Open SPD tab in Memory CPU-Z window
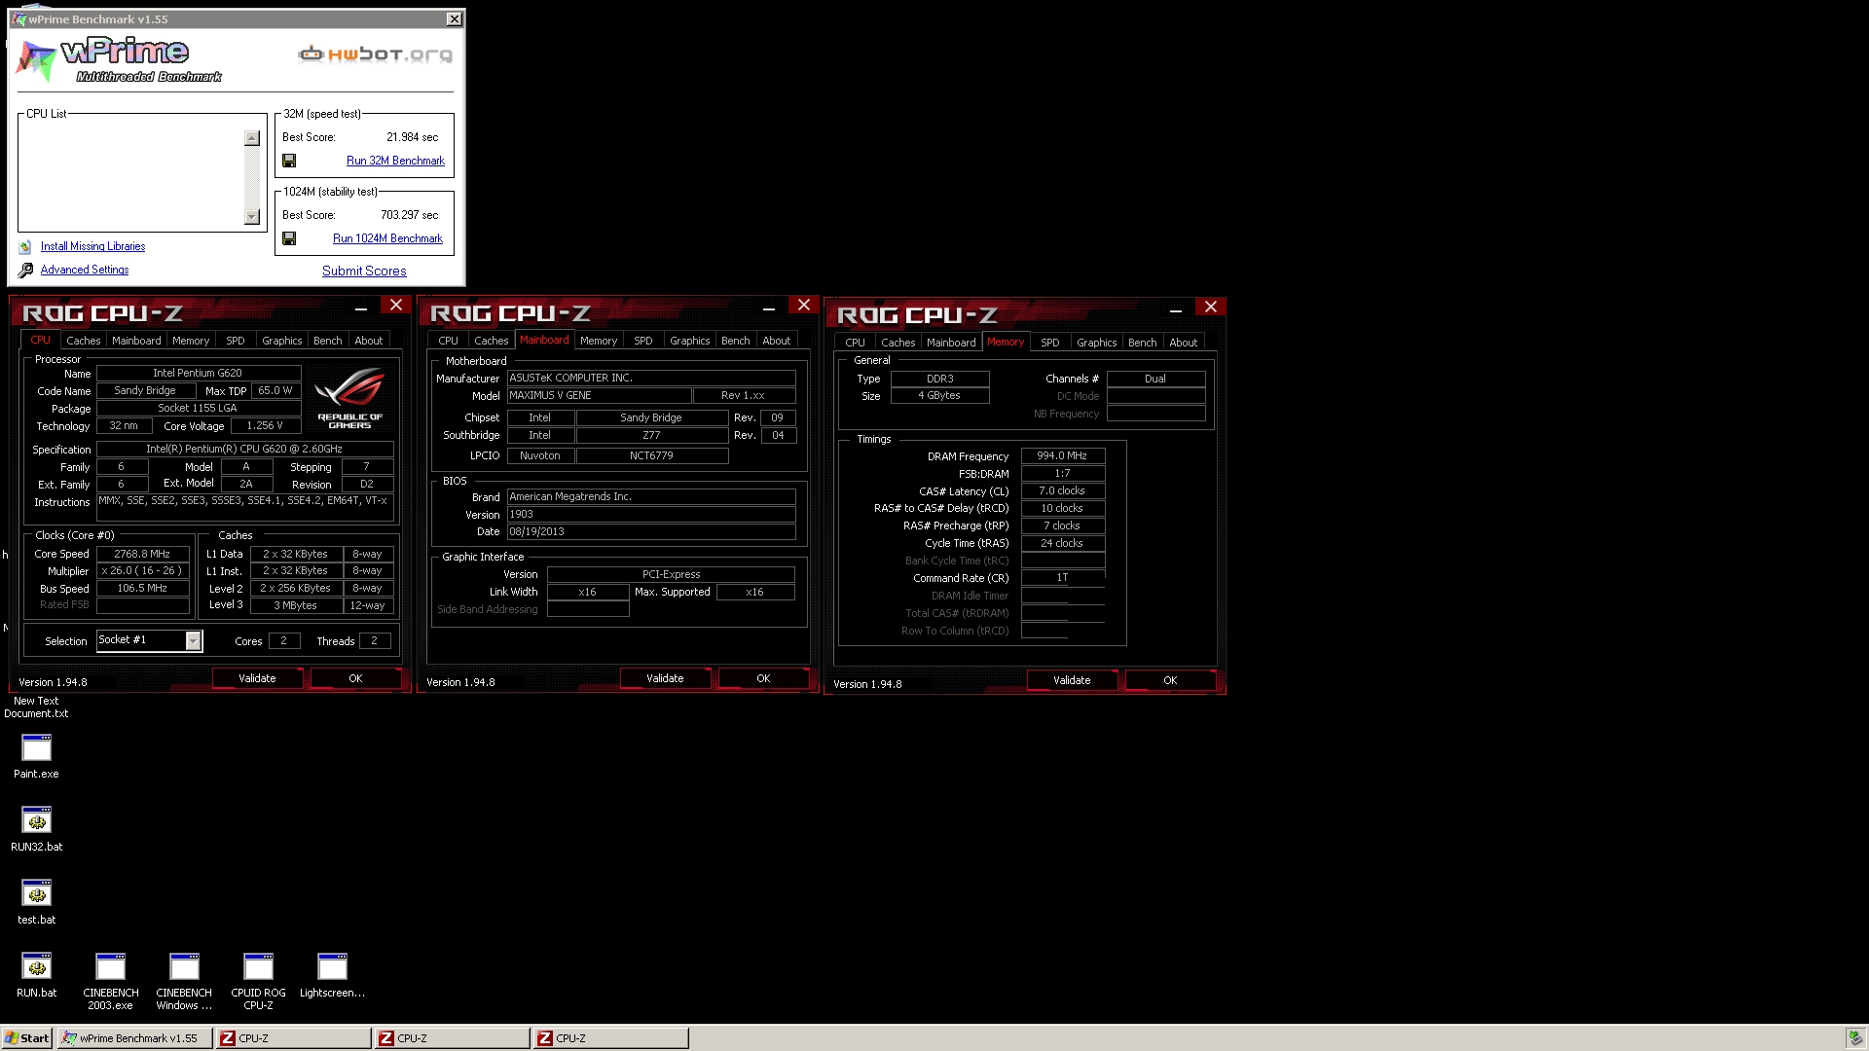Image resolution: width=1869 pixels, height=1051 pixels. (1050, 343)
